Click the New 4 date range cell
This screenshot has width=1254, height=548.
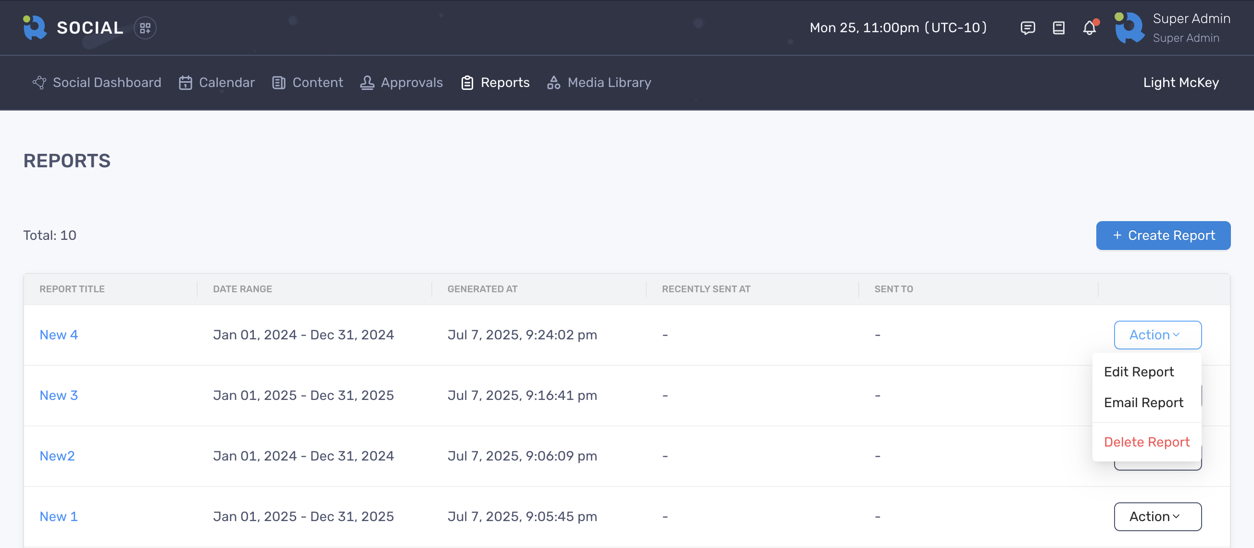303,335
